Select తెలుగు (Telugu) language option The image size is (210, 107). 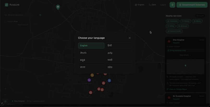coord(91,53)
